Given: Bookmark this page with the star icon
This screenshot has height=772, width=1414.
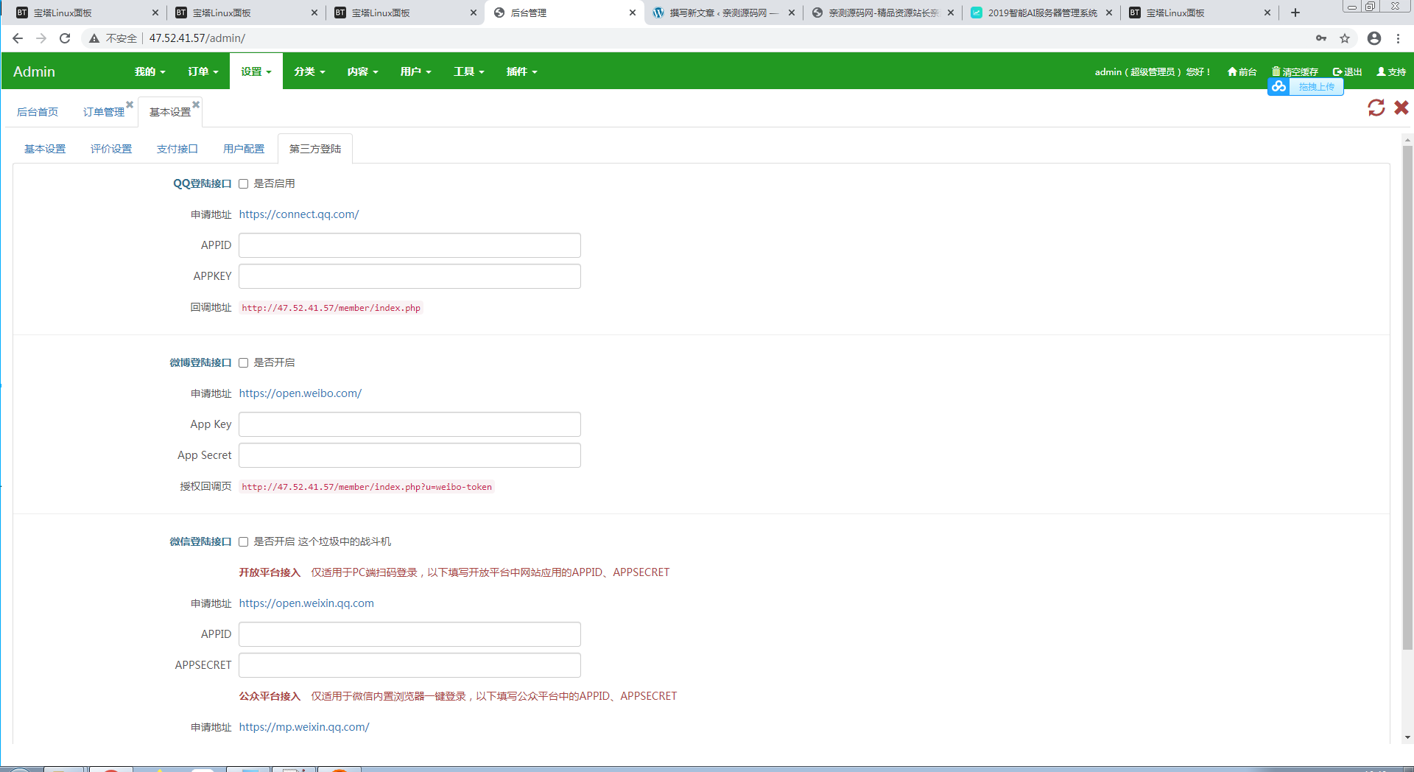Looking at the screenshot, I should coord(1345,38).
